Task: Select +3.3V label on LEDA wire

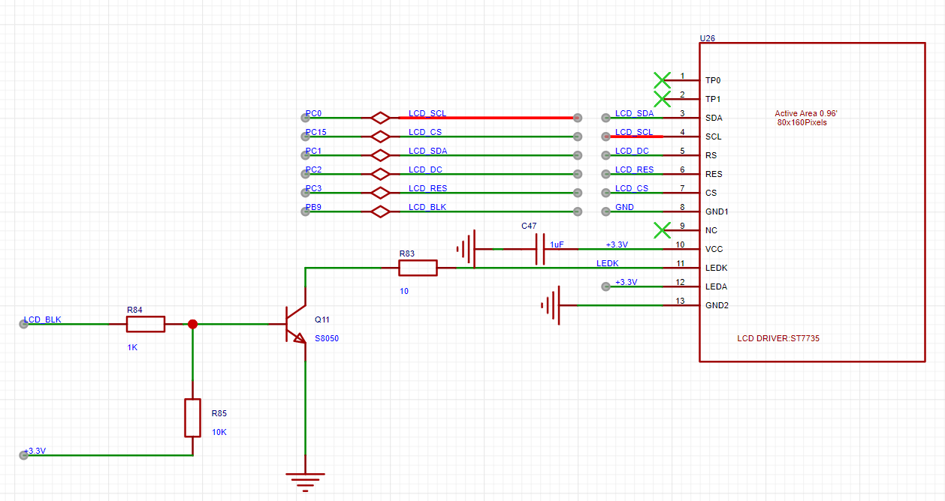Action: coord(626,283)
